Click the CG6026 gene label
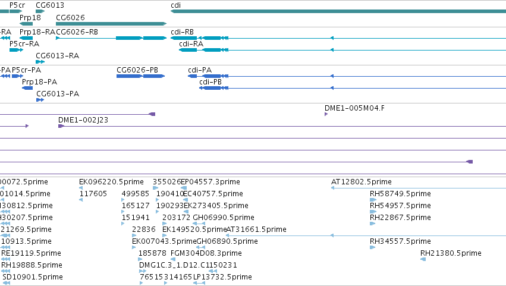 (x=70, y=17)
